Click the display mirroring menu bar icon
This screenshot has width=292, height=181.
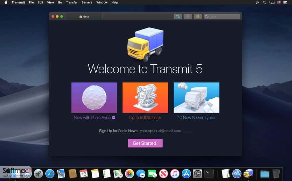pos(272,2)
